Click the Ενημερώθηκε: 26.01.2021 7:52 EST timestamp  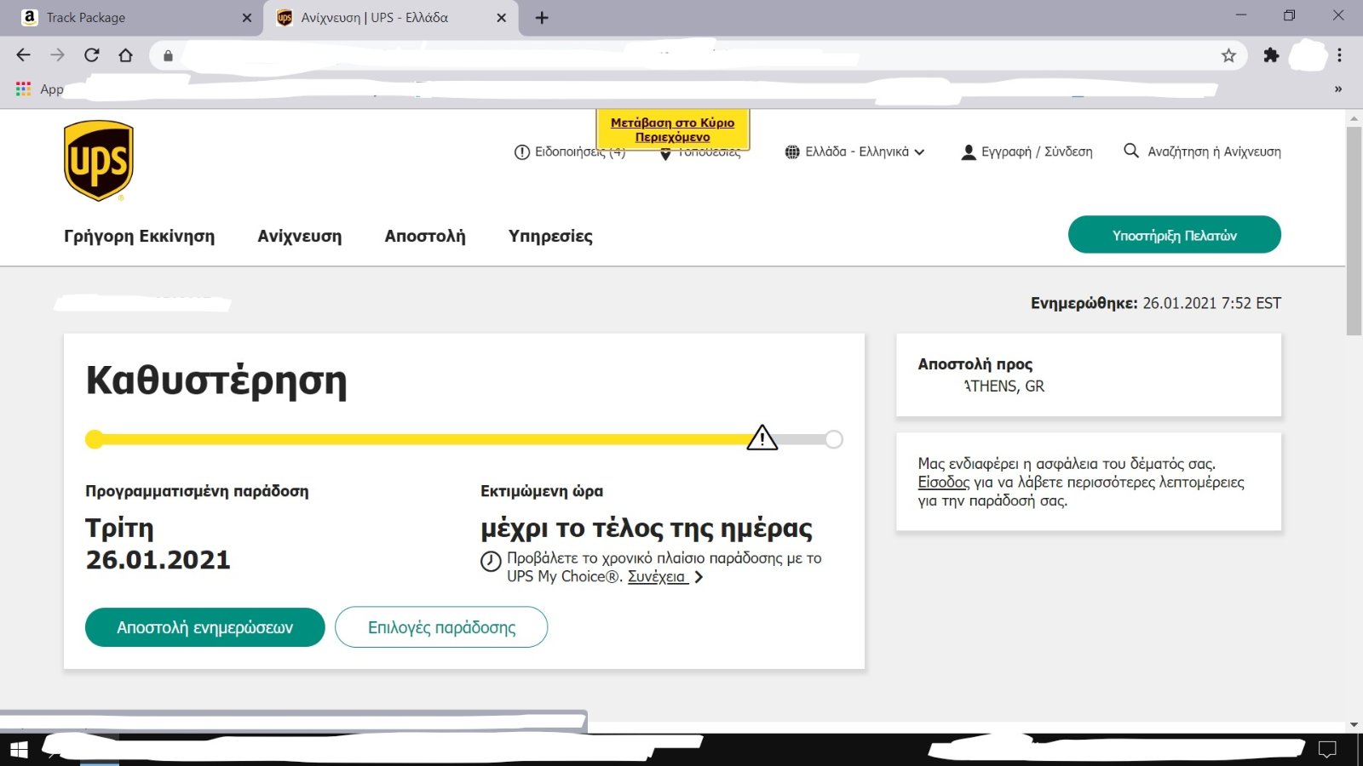click(x=1156, y=303)
